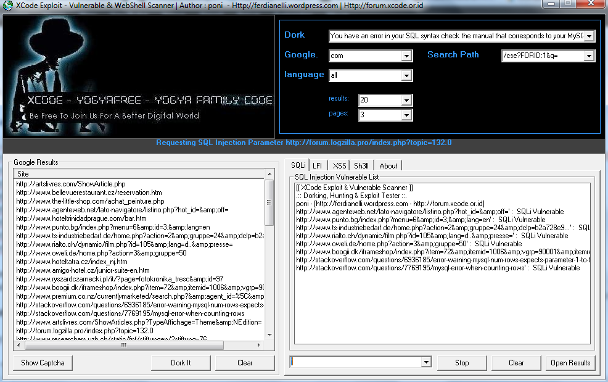Open the XSS tab
Viewport: 608px width, 382px height.
pyautogui.click(x=339, y=166)
